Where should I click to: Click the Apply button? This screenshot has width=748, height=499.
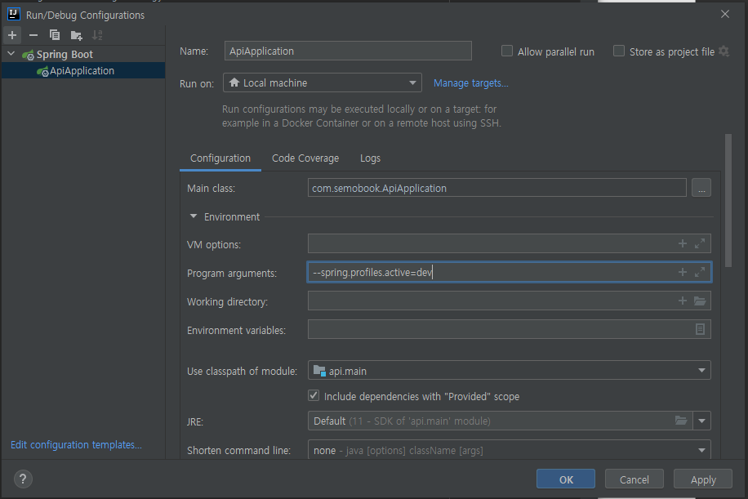click(703, 479)
